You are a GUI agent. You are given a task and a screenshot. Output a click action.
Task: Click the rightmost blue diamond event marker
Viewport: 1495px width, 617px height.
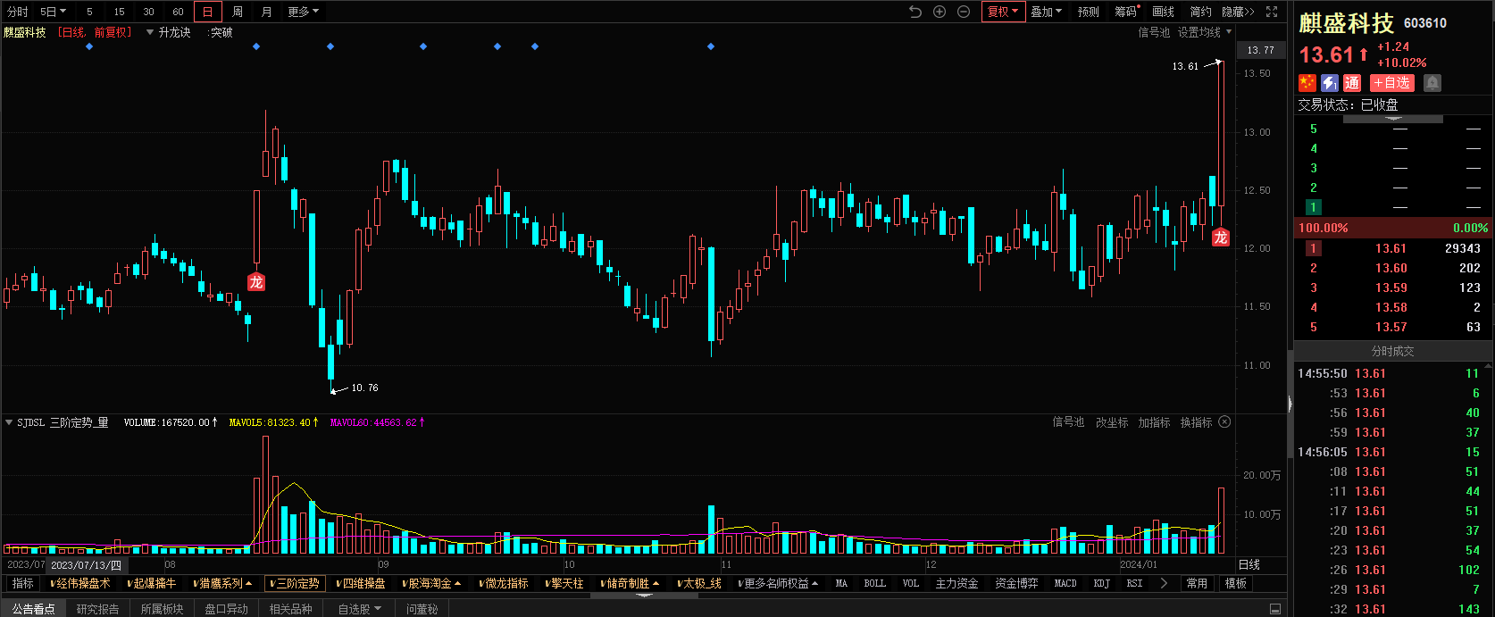pyautogui.click(x=711, y=46)
